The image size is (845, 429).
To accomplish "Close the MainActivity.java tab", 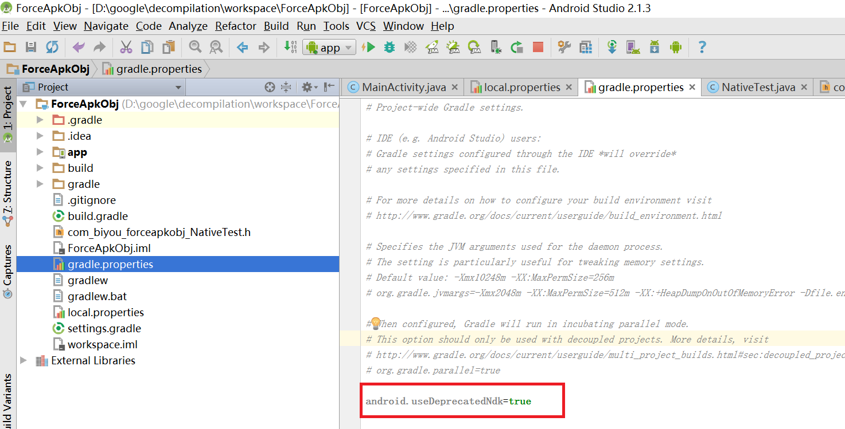I will pyautogui.click(x=454, y=87).
